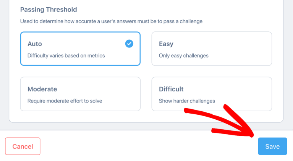Choose the Moderate passing threshold card

tap(80, 94)
